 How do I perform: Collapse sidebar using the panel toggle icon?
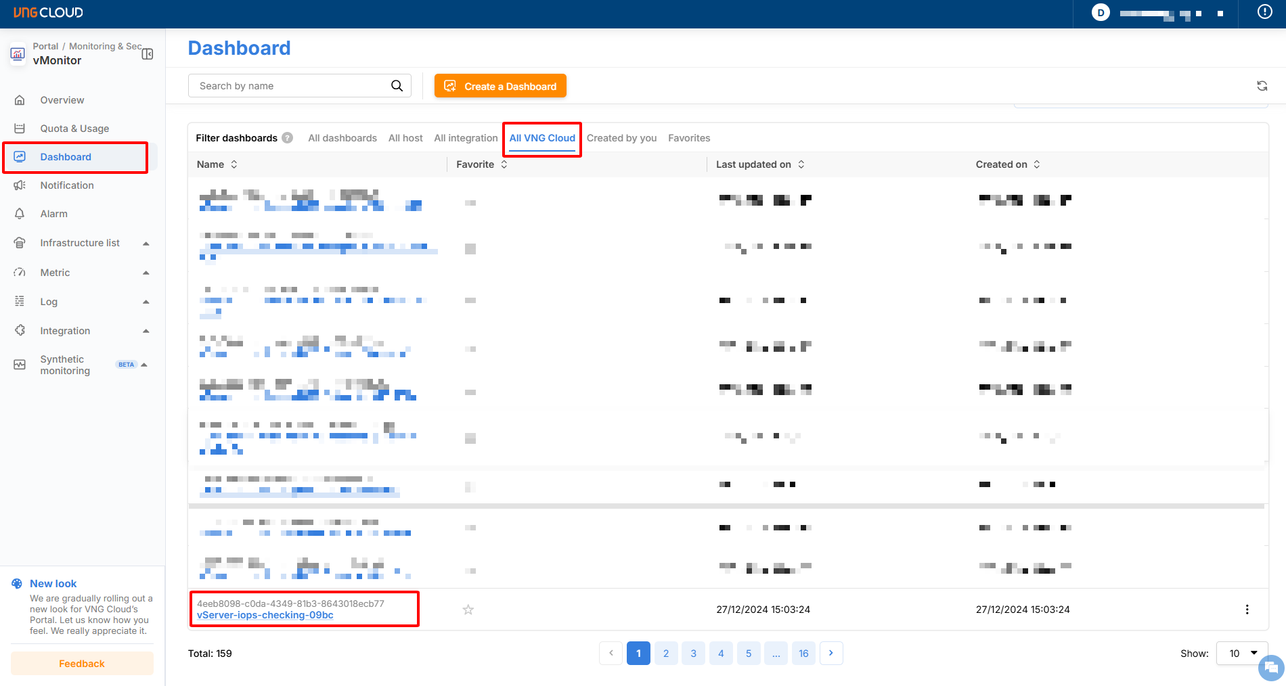tap(148, 54)
